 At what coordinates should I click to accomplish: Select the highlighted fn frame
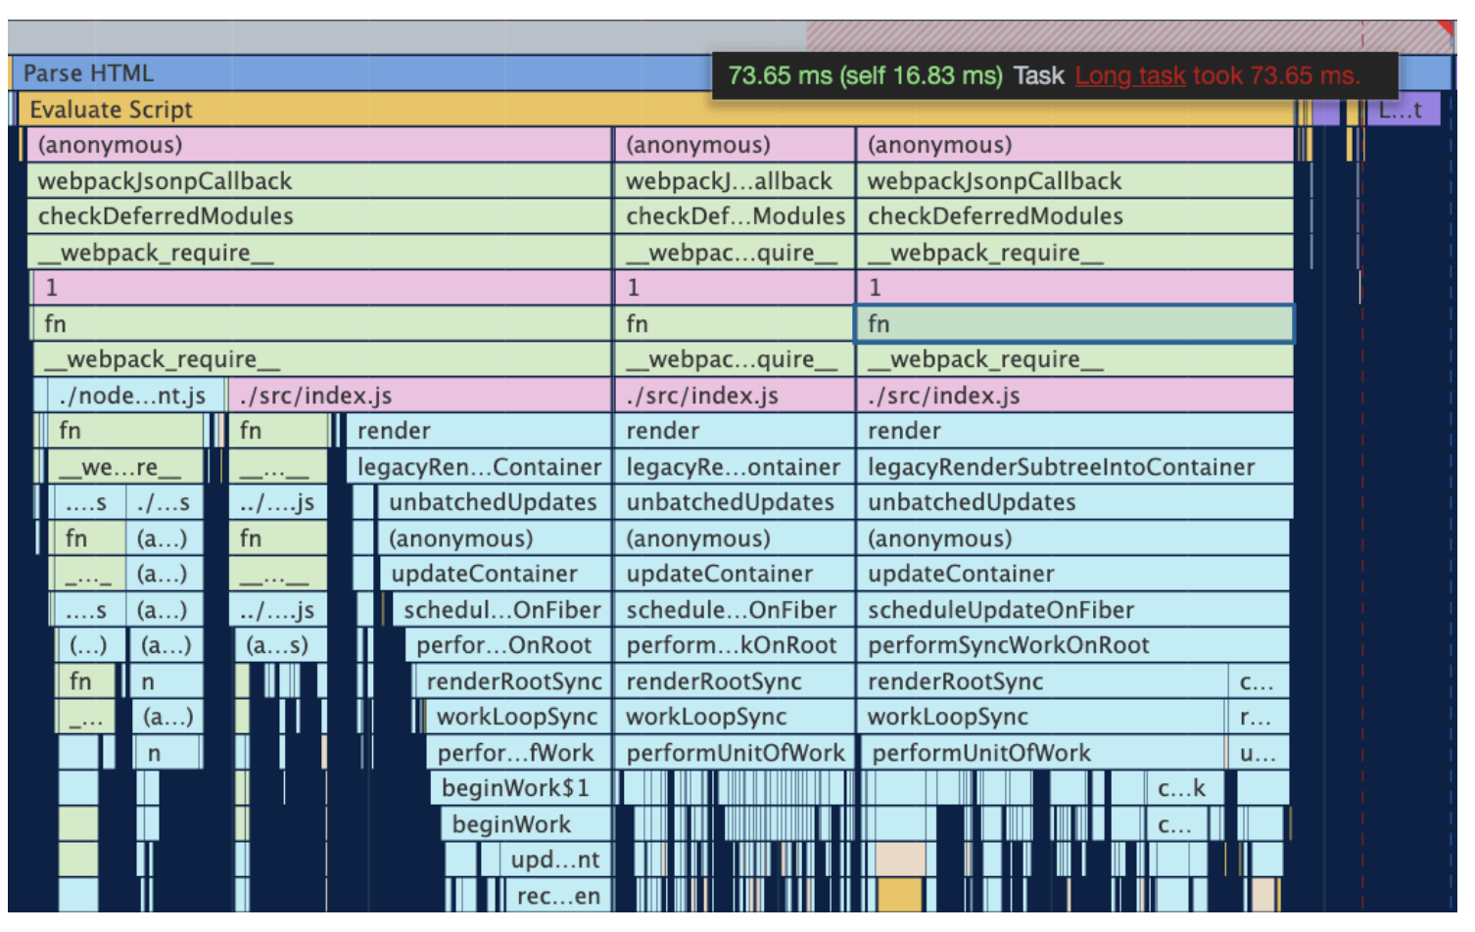1074,324
